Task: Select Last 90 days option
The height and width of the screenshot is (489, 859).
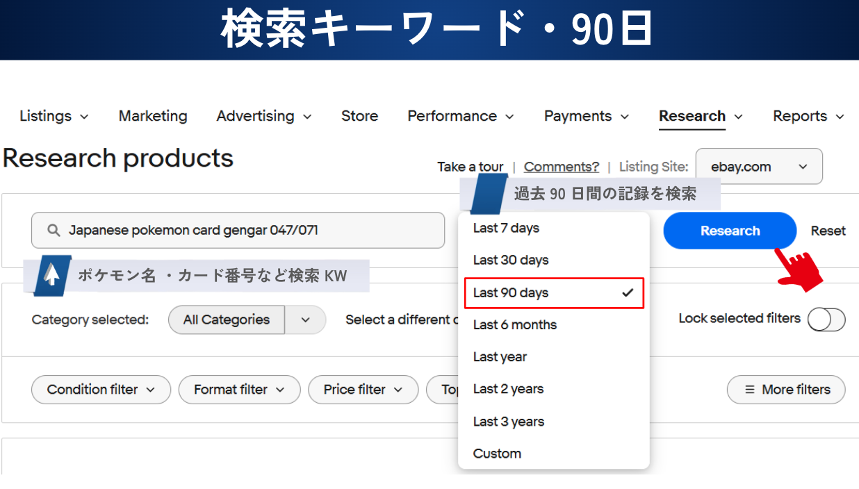Action: pos(554,292)
